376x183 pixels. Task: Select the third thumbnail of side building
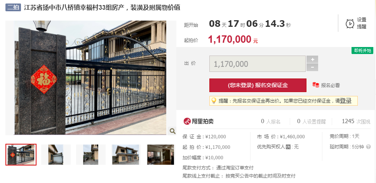coord(91,155)
